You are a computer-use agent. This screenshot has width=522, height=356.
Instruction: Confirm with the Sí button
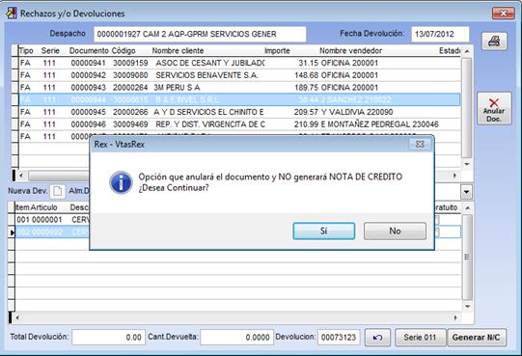point(323,232)
